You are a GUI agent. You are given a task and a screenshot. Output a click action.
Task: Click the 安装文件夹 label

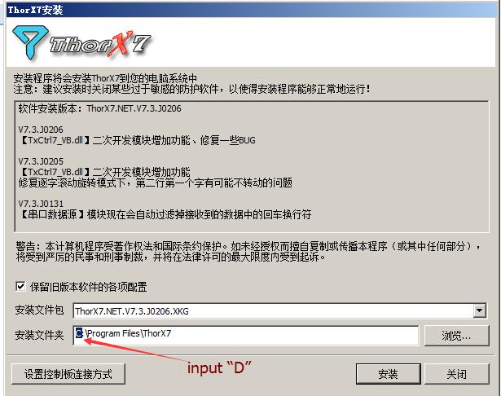click(x=39, y=335)
